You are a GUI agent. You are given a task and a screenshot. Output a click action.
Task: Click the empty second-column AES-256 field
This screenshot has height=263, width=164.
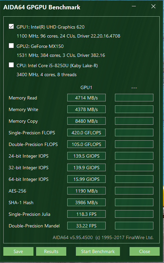pos(134,191)
